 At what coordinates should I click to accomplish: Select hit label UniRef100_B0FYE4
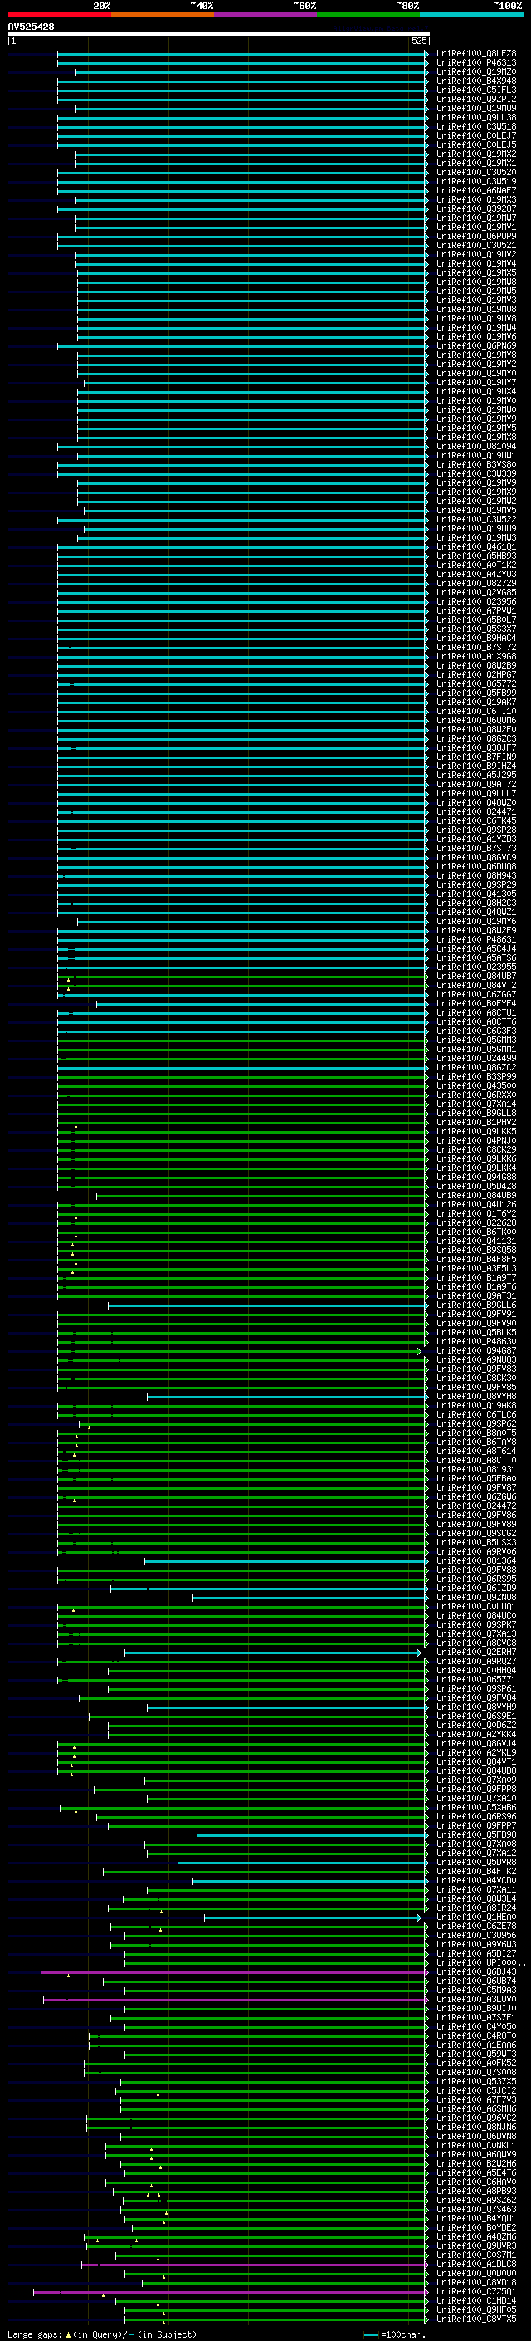pos(476,1003)
